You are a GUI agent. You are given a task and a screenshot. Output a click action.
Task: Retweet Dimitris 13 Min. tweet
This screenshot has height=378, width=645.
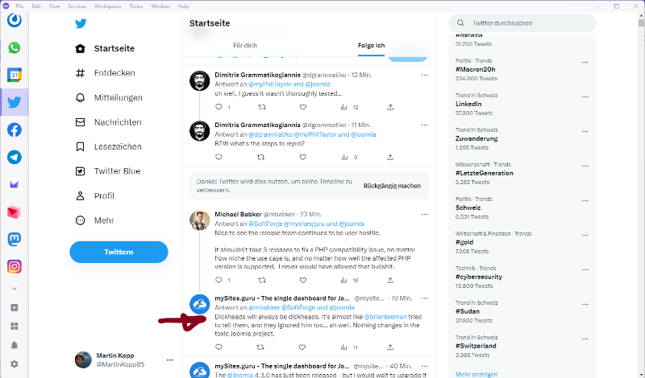click(261, 107)
